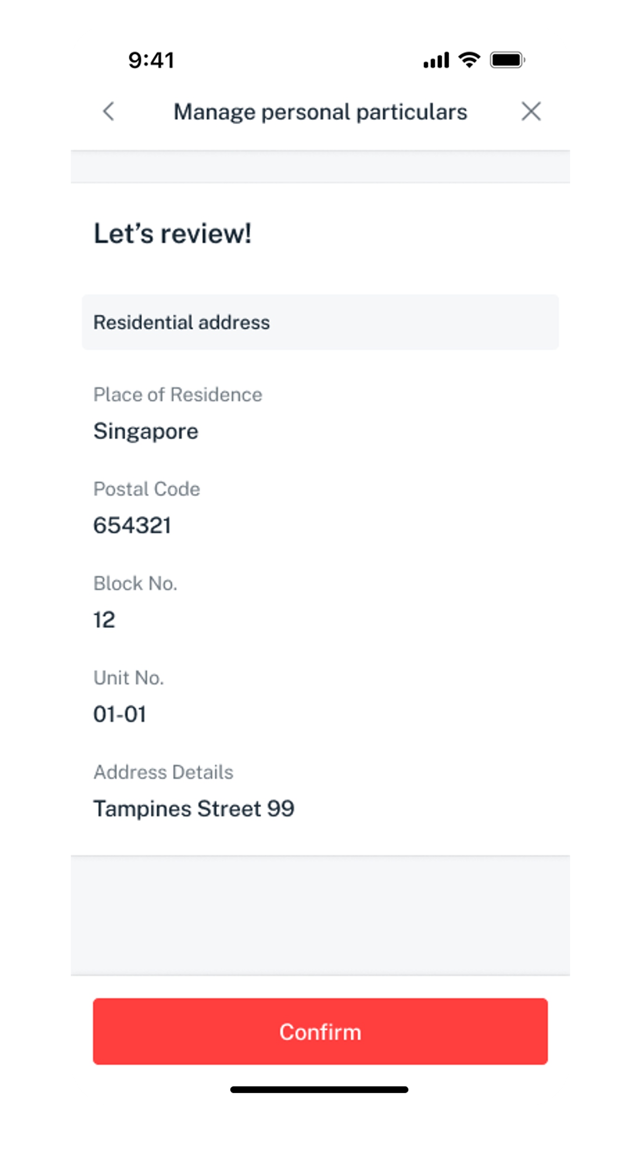Tap the Tampines Street 99 address text

(x=194, y=808)
